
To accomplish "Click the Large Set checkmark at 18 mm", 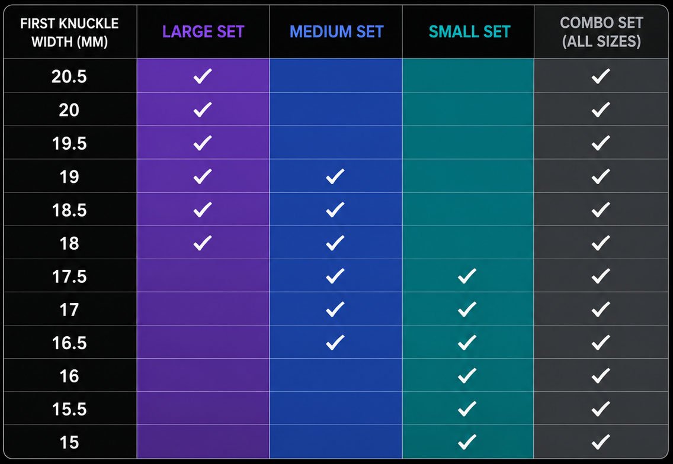I will (203, 242).
